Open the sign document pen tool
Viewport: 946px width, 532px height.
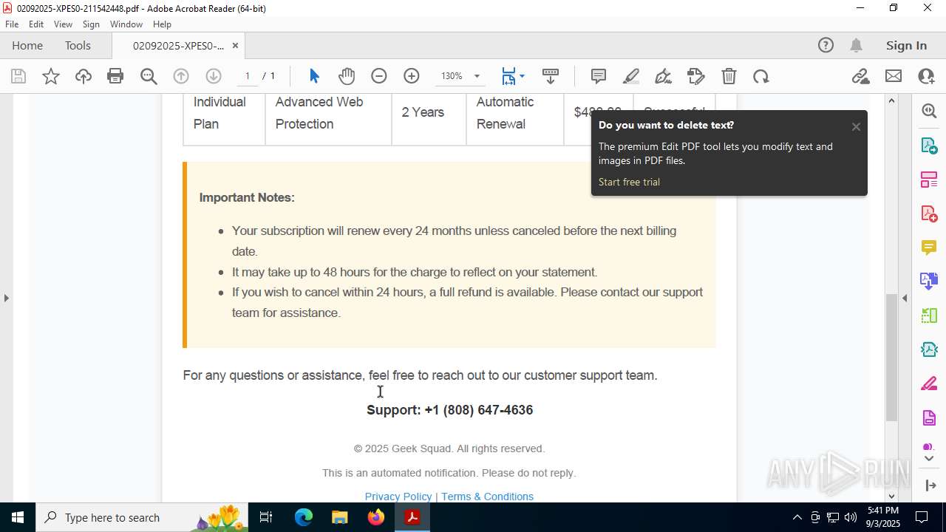664,76
